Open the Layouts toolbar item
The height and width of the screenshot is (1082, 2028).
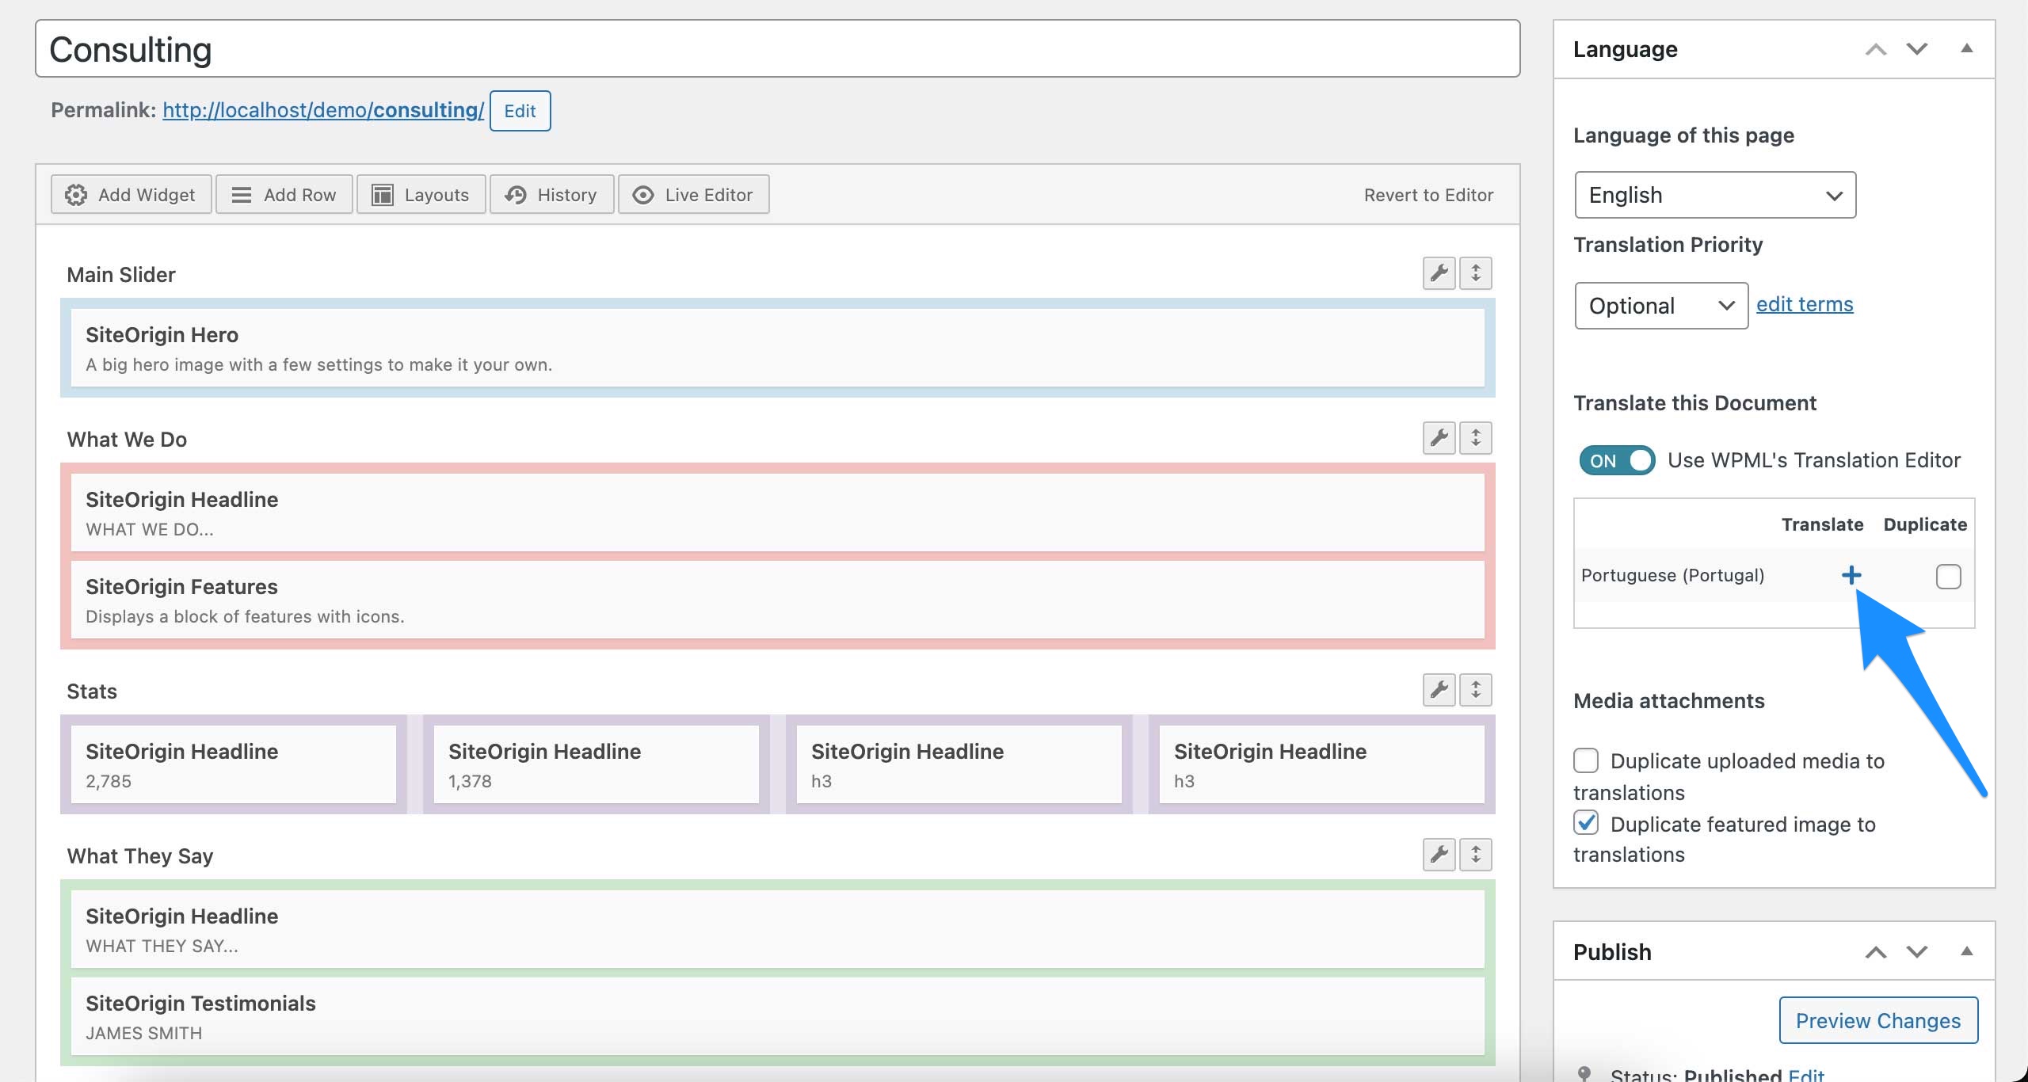pyautogui.click(x=421, y=195)
